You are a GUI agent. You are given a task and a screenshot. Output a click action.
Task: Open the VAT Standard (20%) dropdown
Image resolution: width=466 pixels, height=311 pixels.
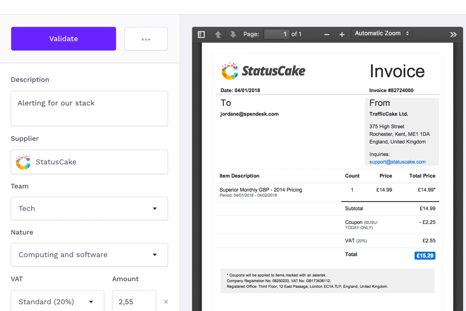[x=58, y=301]
